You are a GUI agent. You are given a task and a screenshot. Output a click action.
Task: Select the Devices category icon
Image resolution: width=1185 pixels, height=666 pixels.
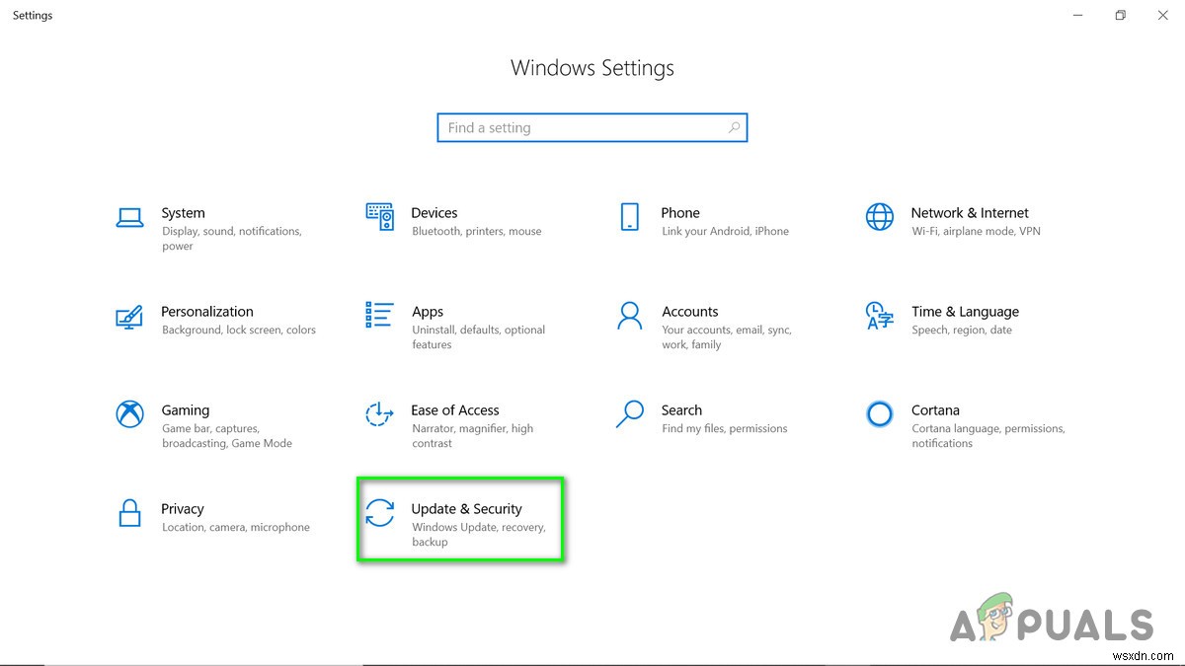point(379,217)
